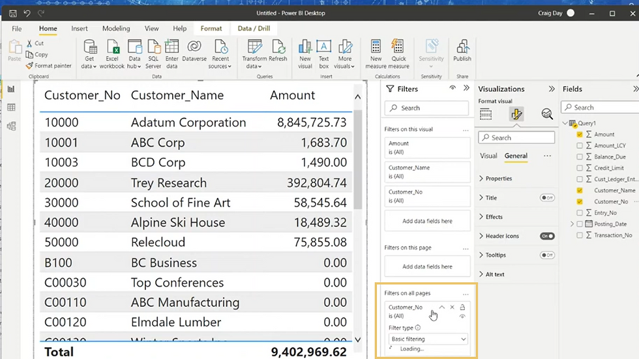Switch to Report view in left sidebar
The height and width of the screenshot is (359, 639).
click(x=12, y=89)
